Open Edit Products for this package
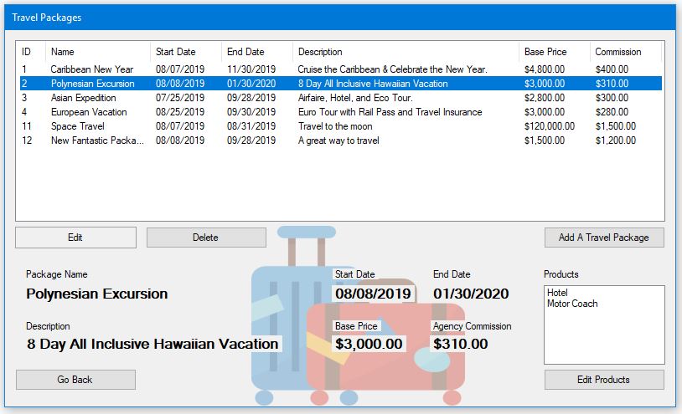The image size is (682, 414). click(x=603, y=380)
